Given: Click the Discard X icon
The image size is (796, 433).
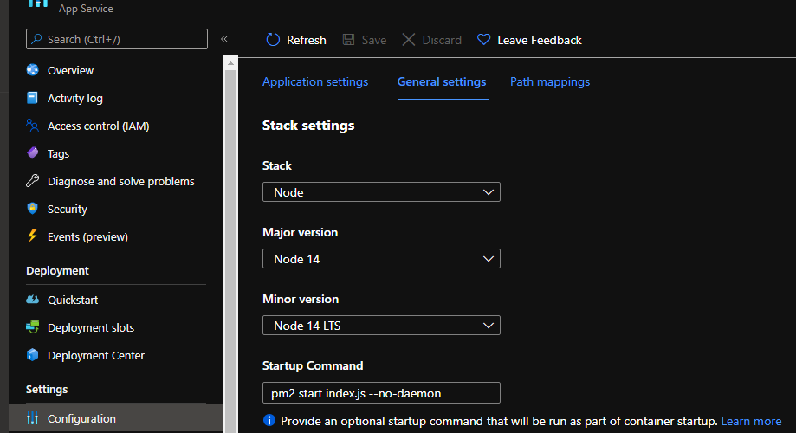Looking at the screenshot, I should (409, 40).
